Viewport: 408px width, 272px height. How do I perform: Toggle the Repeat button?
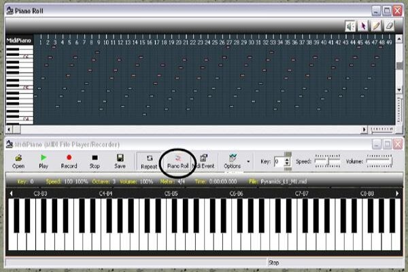(x=149, y=162)
